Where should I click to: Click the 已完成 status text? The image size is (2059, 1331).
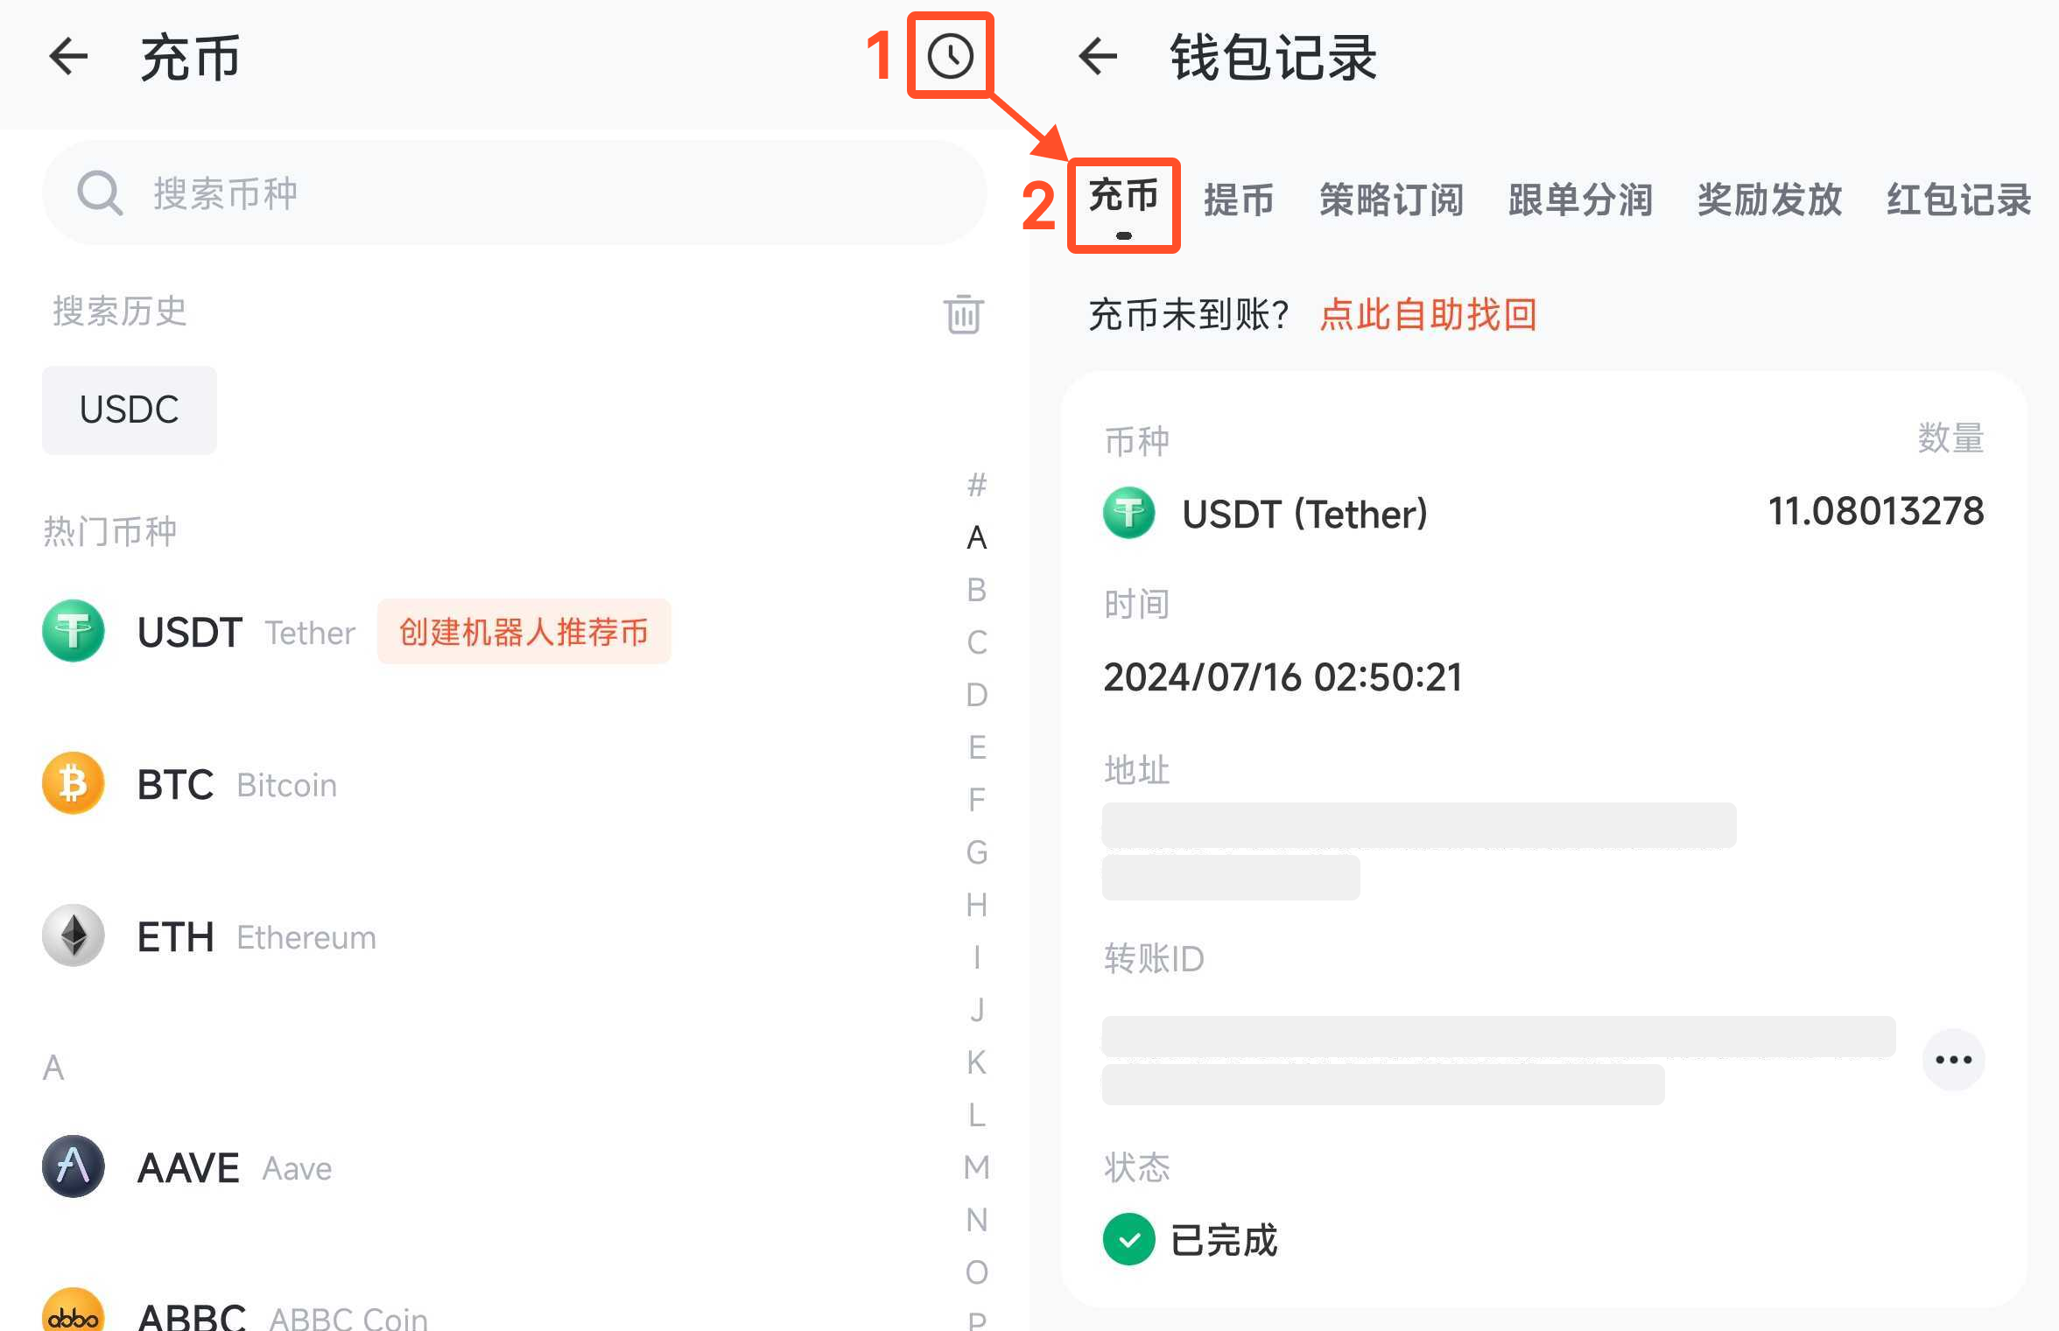point(1224,1240)
